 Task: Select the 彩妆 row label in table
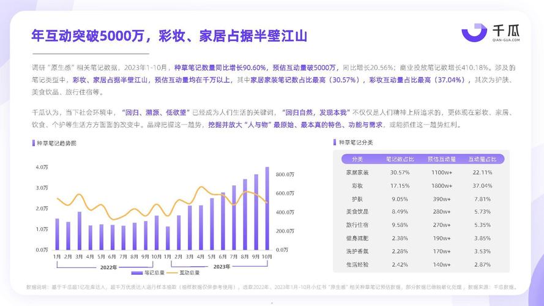[357, 185]
